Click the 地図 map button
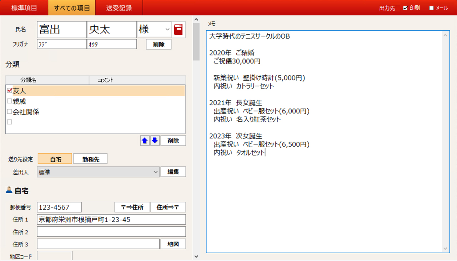Viewport: 457px width, 261px height. point(173,244)
